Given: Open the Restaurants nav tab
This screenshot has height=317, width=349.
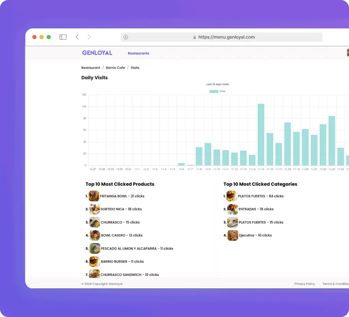Looking at the screenshot, I should coord(139,53).
